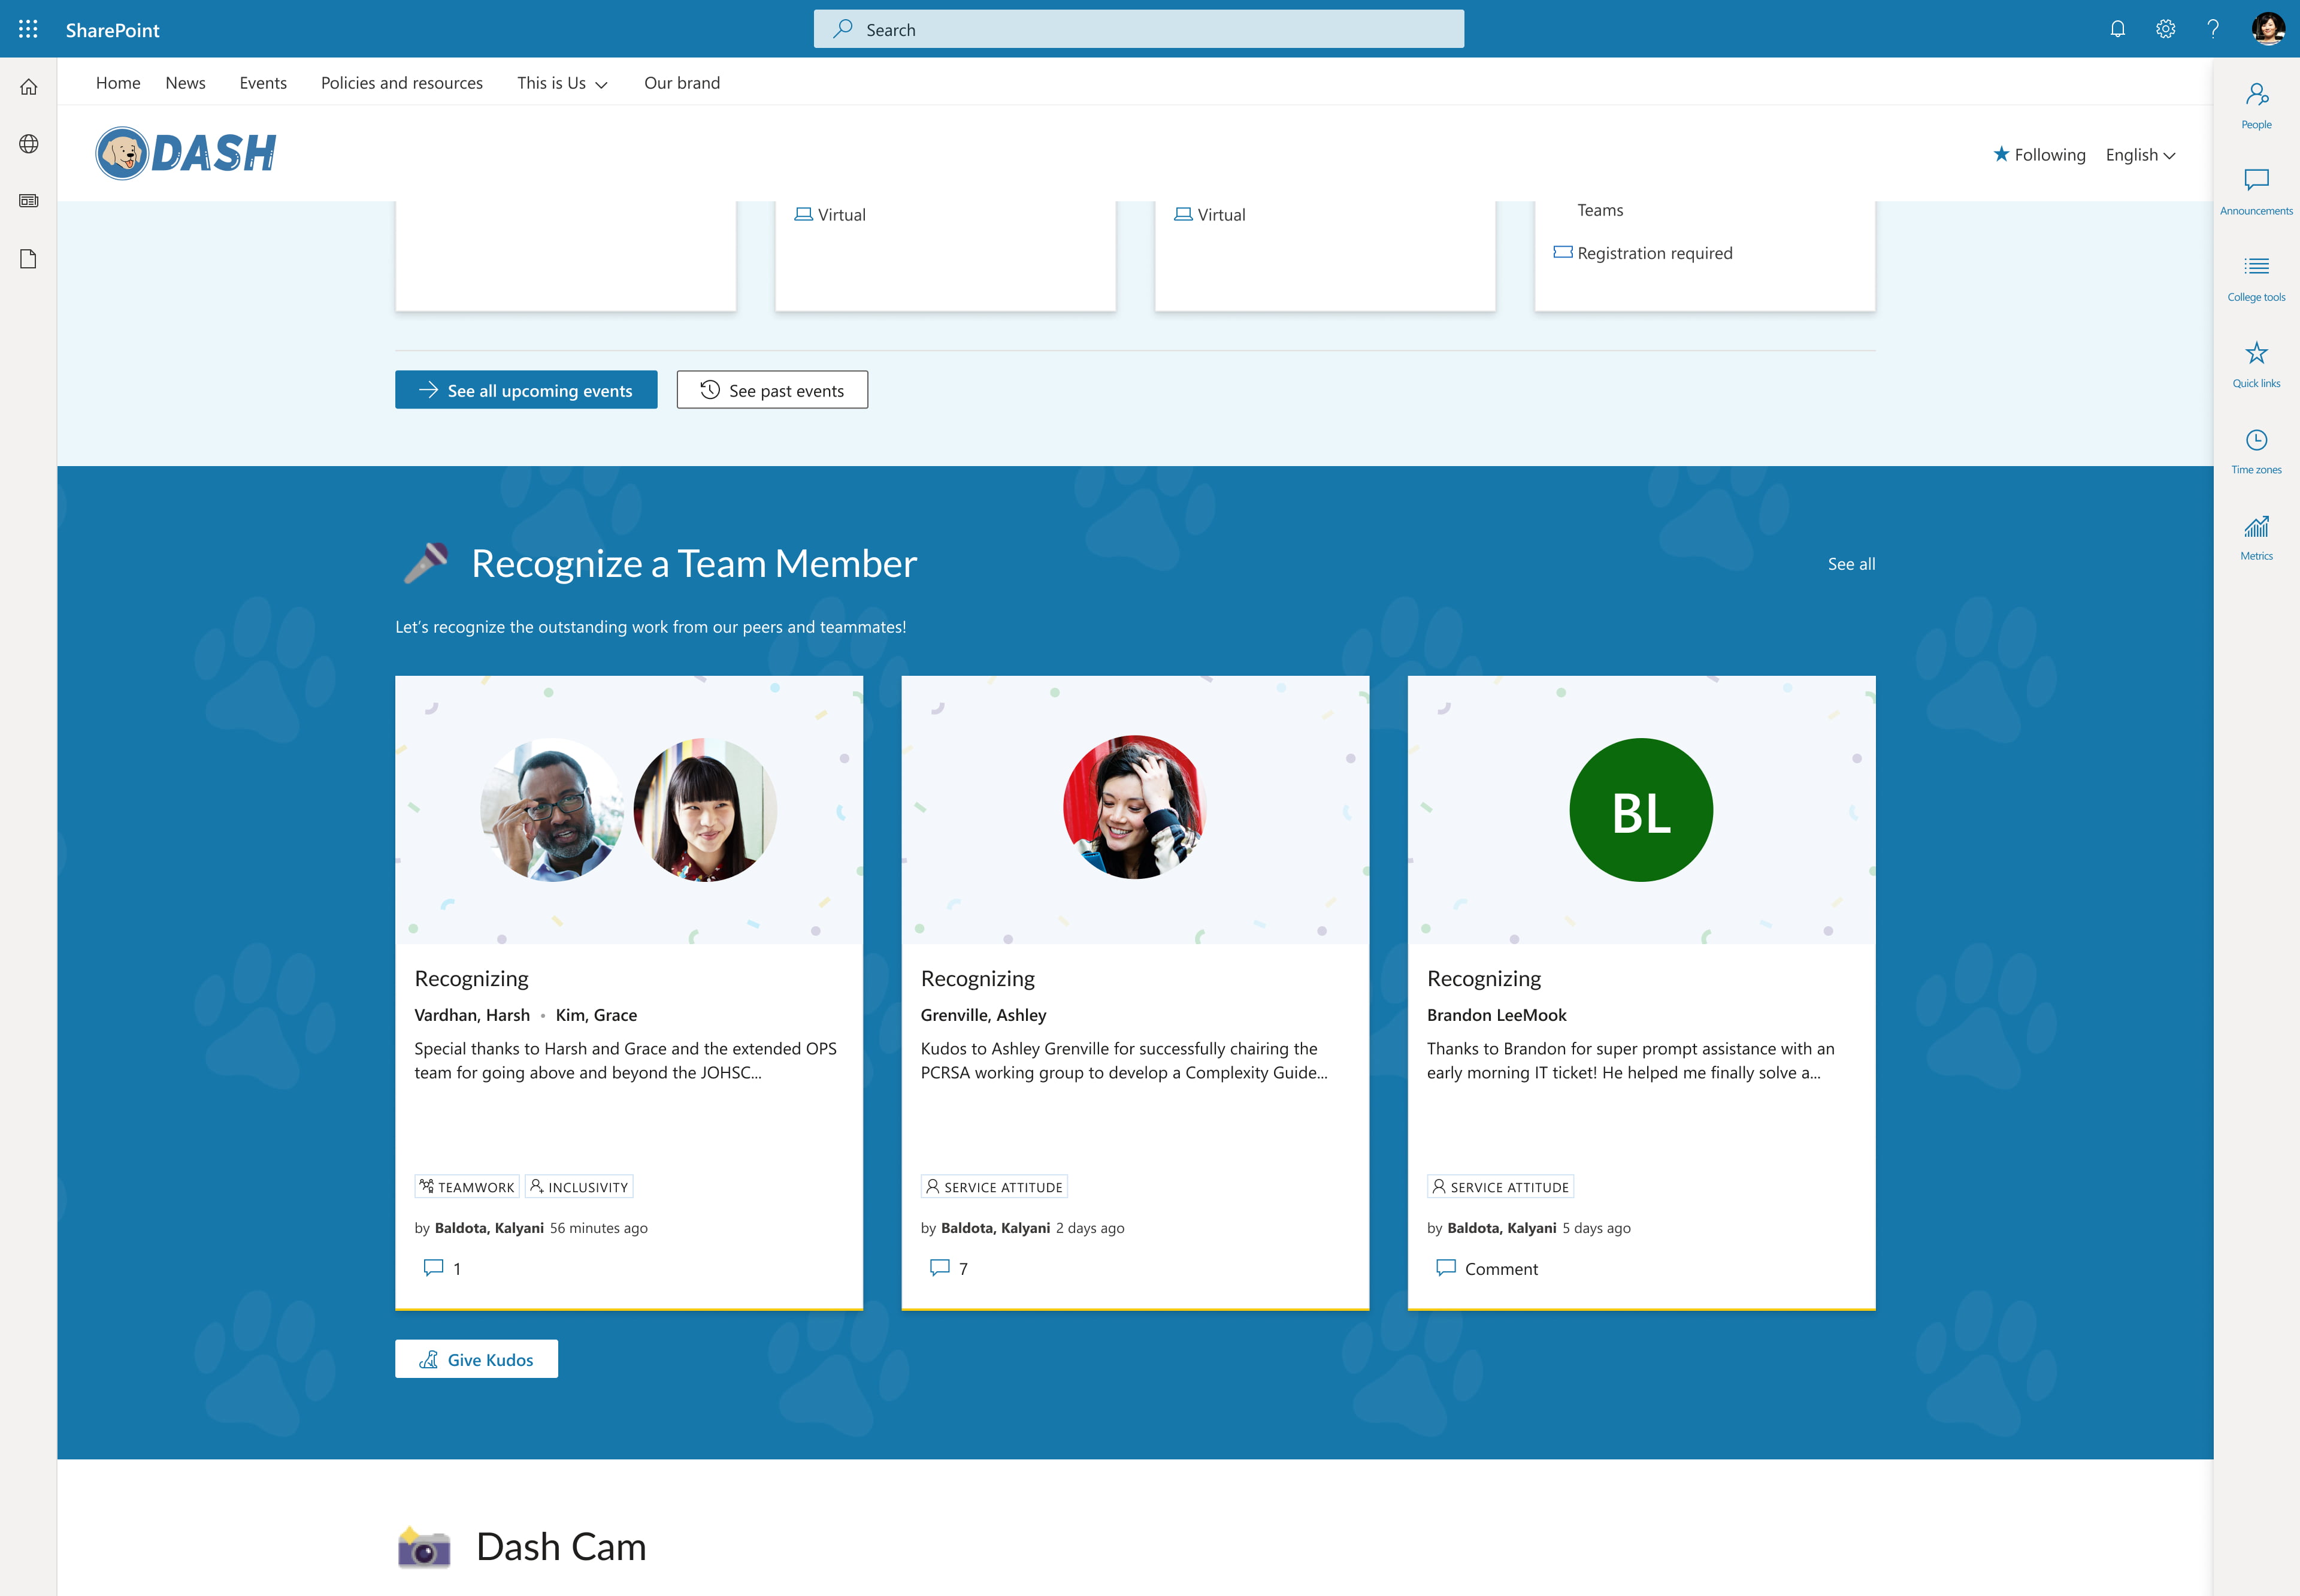The height and width of the screenshot is (1596, 2300).
Task: Open See all recognitions link
Action: click(x=1851, y=563)
